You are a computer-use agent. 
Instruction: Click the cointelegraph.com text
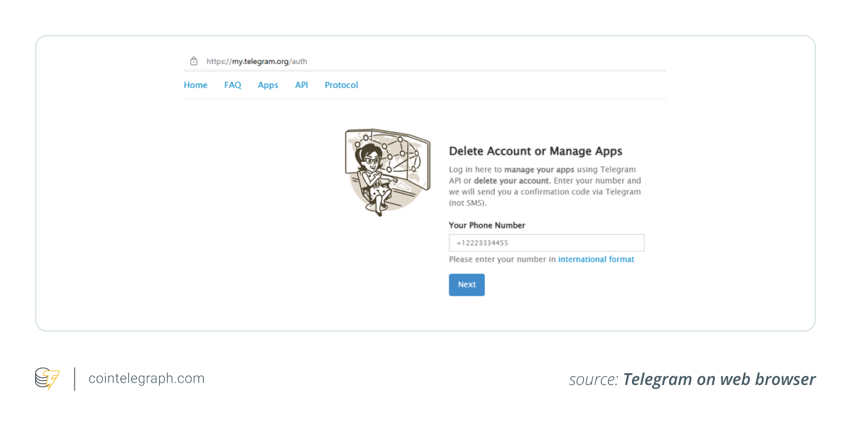click(147, 379)
